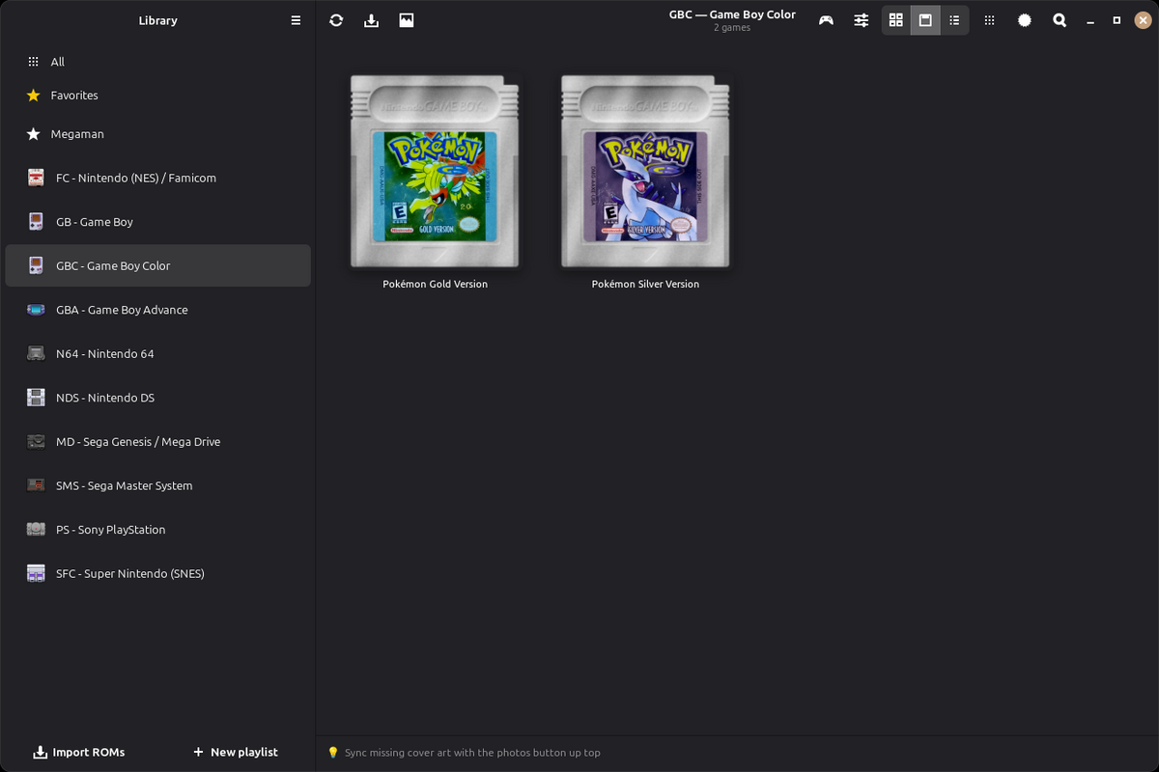Toggle the theme brightness circle icon
1159x772 pixels.
click(x=1025, y=20)
